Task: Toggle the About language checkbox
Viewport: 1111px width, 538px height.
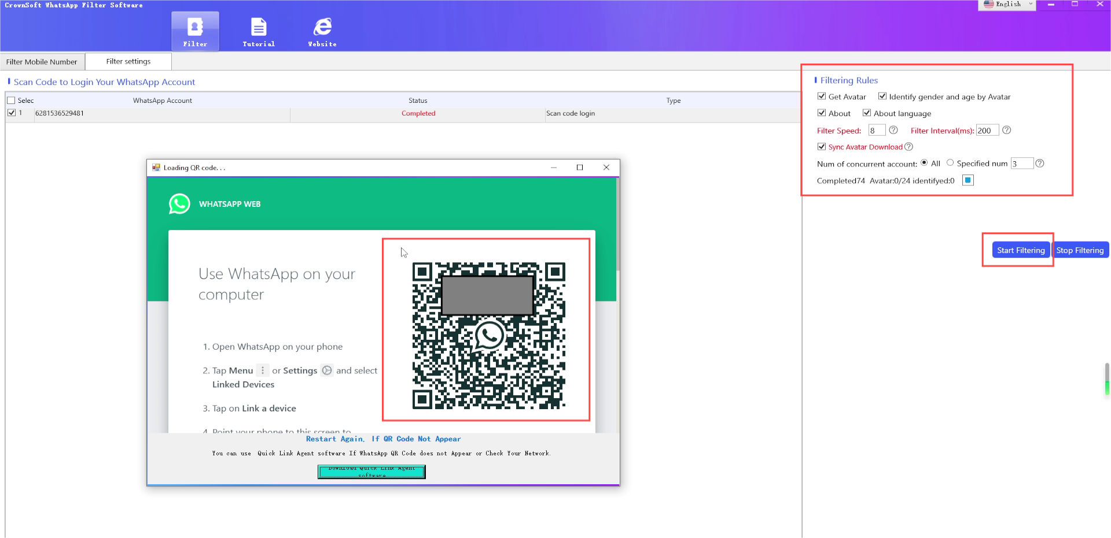Action: pyautogui.click(x=867, y=113)
